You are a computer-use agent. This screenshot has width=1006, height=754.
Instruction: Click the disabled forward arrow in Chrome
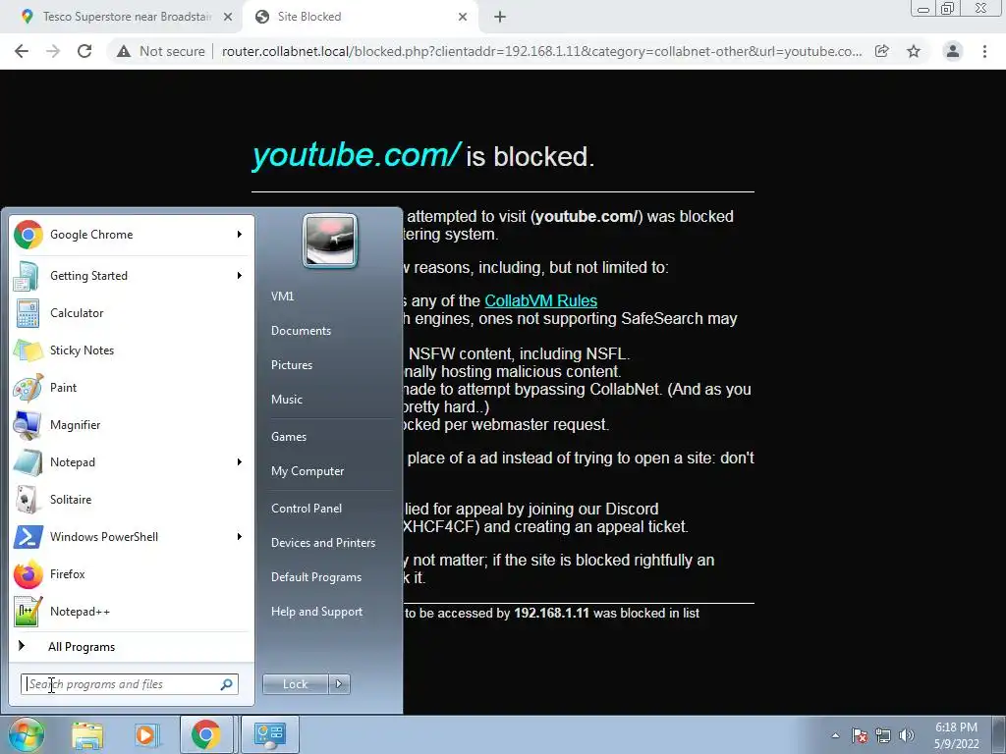click(x=53, y=51)
